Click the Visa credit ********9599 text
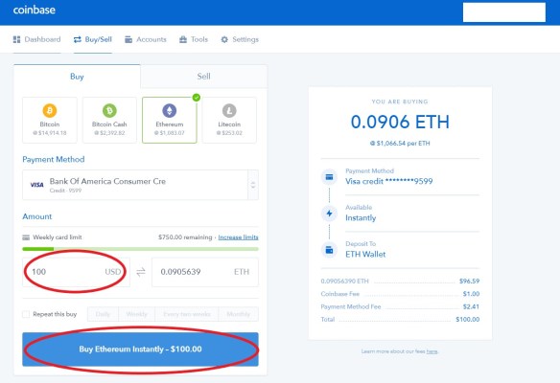This screenshot has width=560, height=383. [x=389, y=181]
